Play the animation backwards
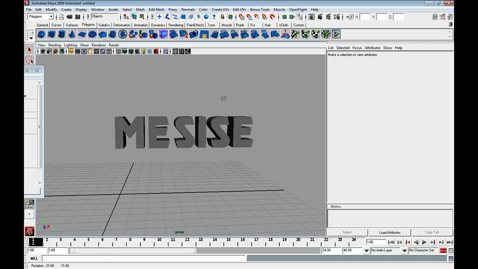 pyautogui.click(x=416, y=242)
